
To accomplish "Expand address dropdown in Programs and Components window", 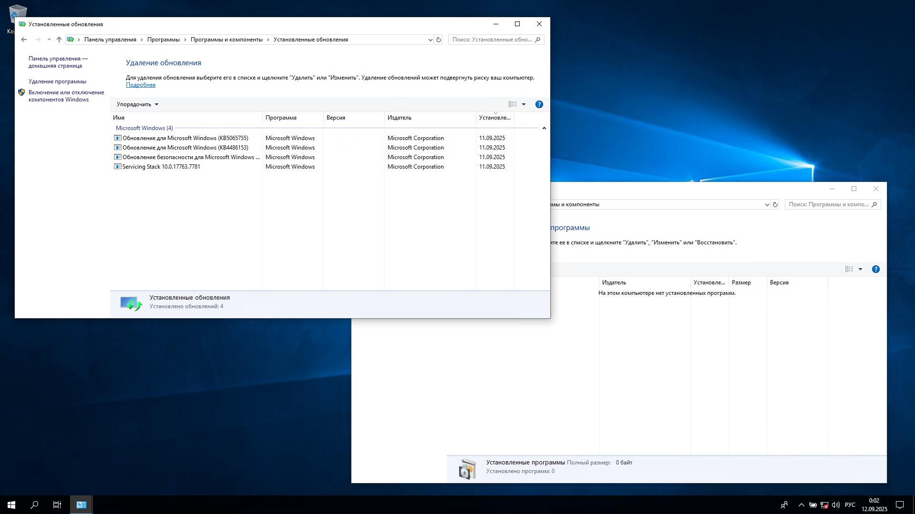I will [x=767, y=205].
